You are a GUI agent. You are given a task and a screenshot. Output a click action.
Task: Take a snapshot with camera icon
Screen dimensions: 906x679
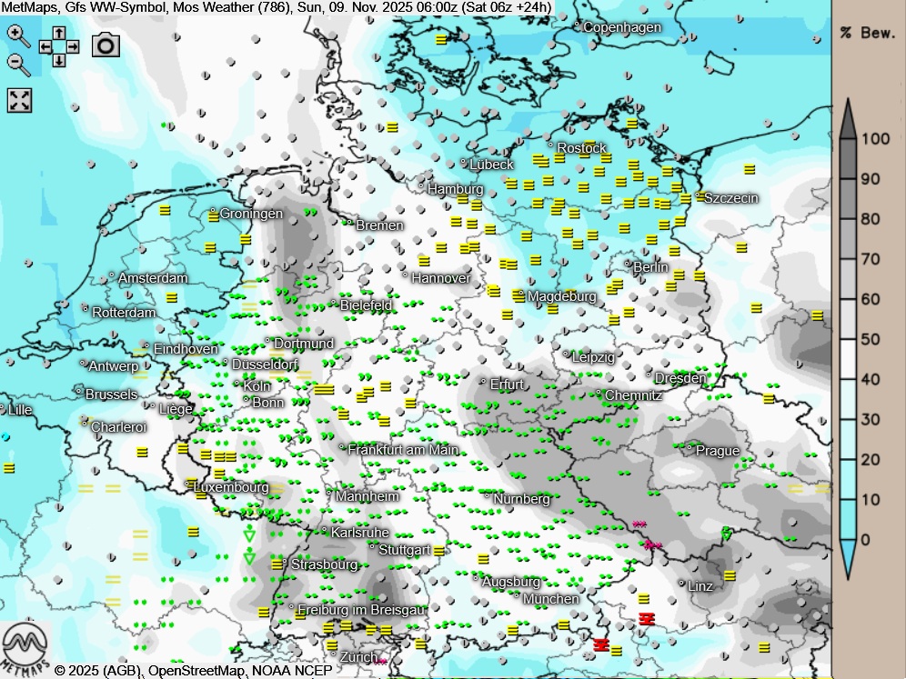click(x=106, y=45)
